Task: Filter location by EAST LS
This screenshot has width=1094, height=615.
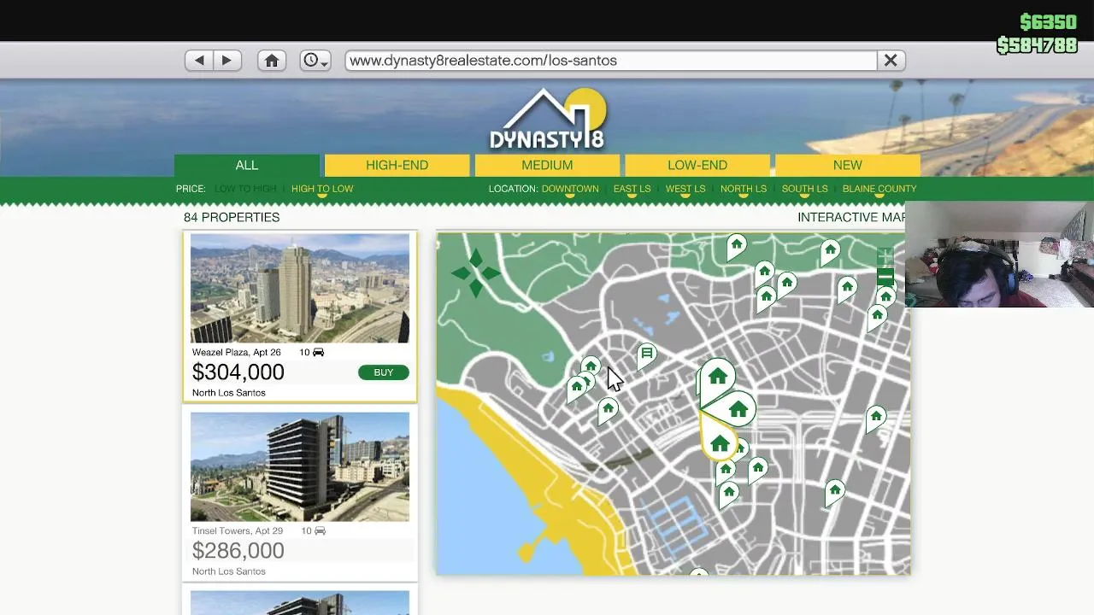Action: point(632,189)
